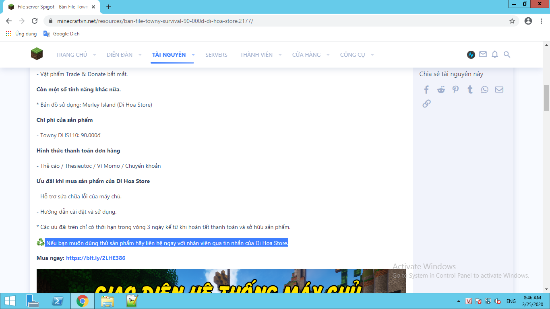Follow the https://bit.ly/2LHE386 link
The image size is (550, 309).
click(96, 258)
